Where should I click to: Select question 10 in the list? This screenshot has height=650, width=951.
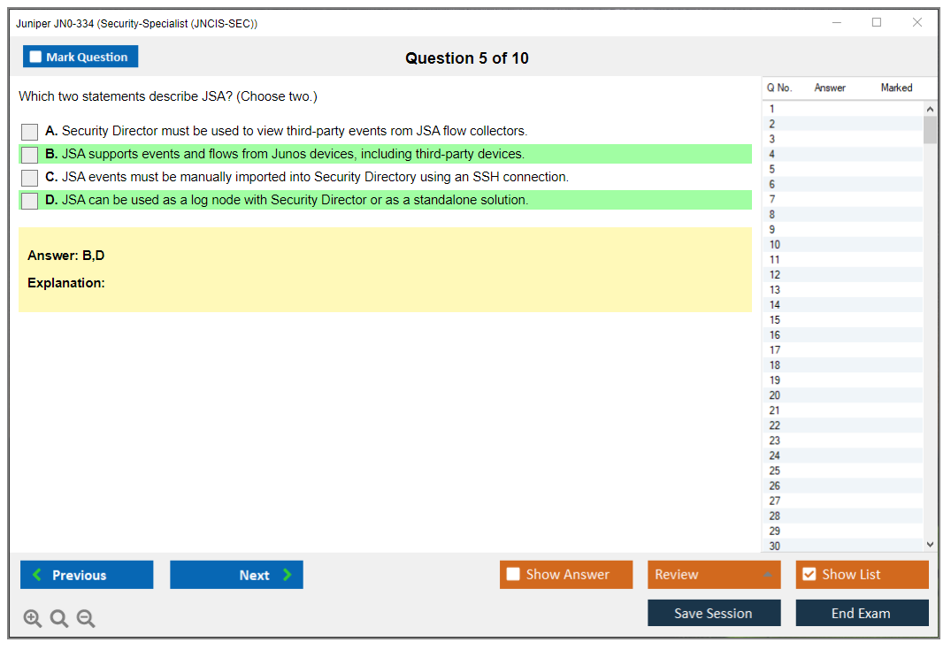coord(775,245)
